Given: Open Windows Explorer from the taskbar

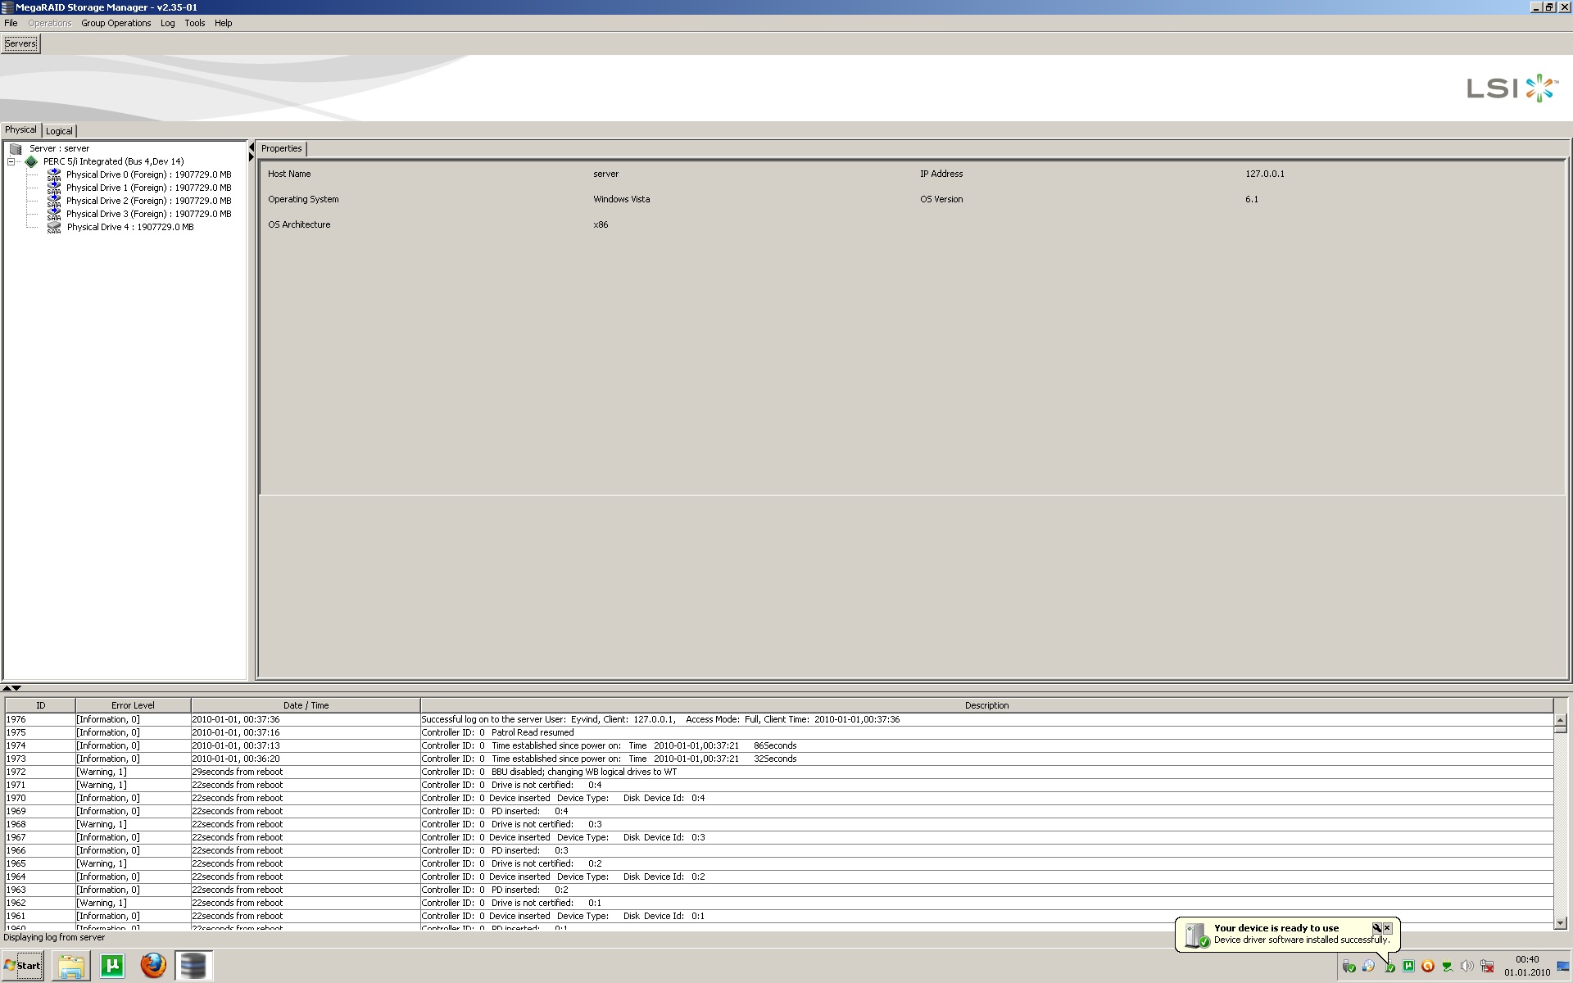Looking at the screenshot, I should coord(71,967).
